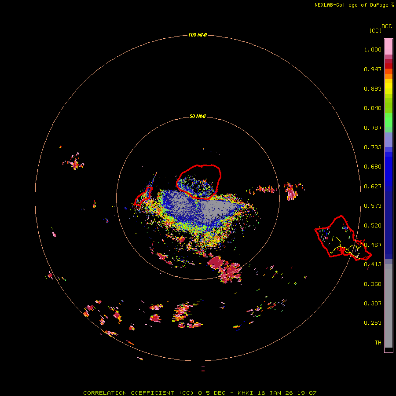Click the TH threshold label
396x396 pixels.
click(x=378, y=343)
